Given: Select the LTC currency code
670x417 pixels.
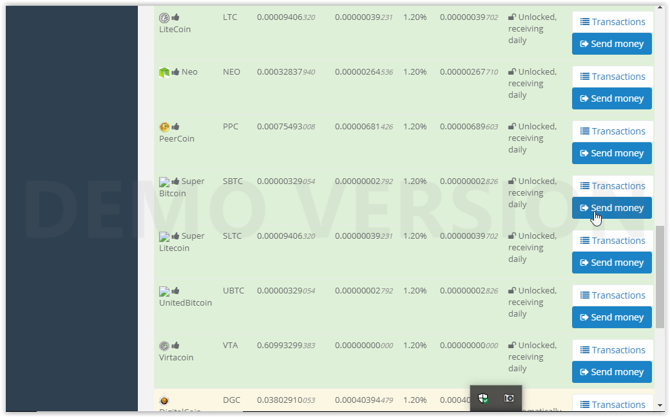Looking at the screenshot, I should 230,17.
